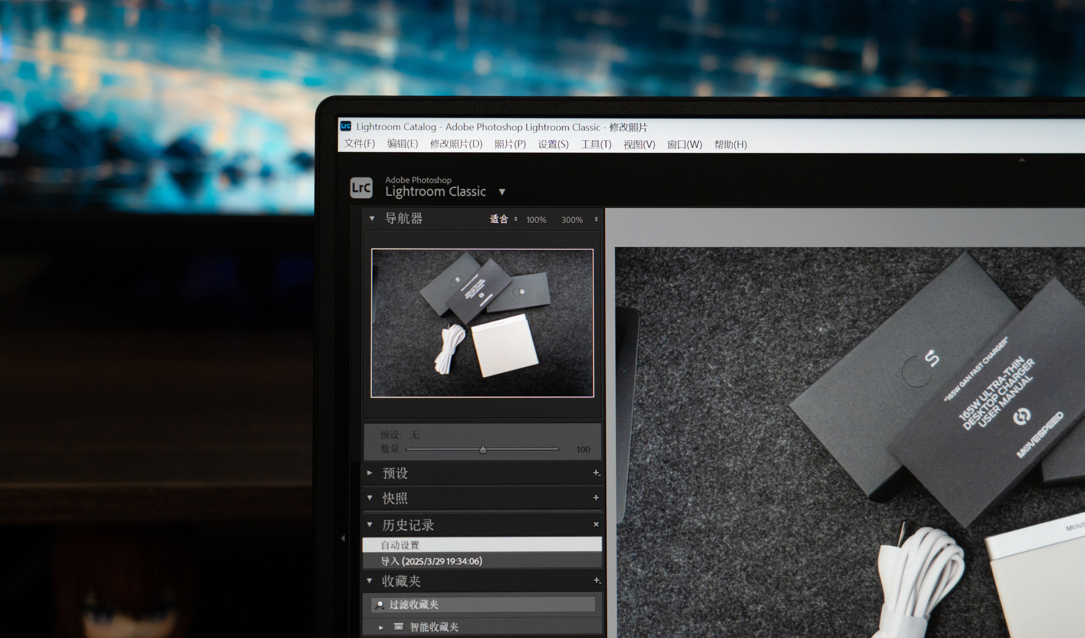
Task: Create a snapshot with the 快照 plus icon
Action: [x=596, y=498]
